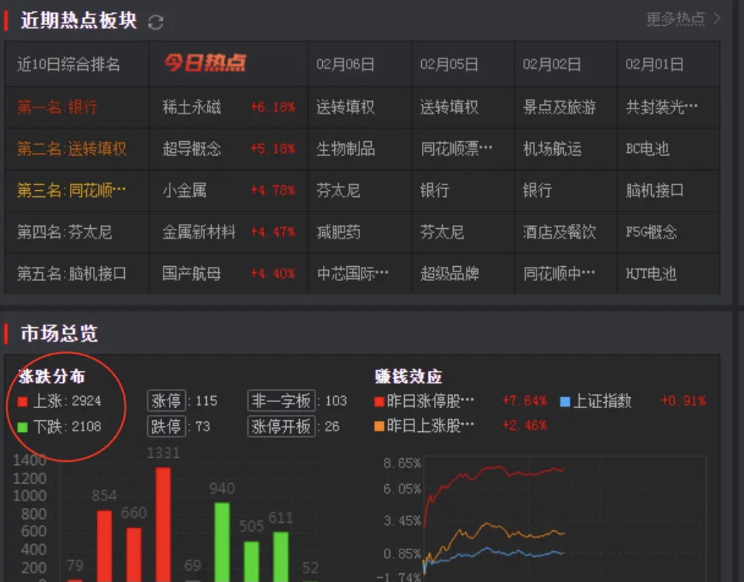Viewport: 744px width, 582px height.
Task: Click the green bar labeled 505
Action: [252, 561]
